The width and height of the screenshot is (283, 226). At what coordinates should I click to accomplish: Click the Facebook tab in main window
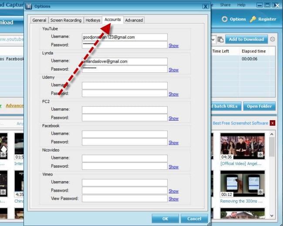(x=15, y=59)
